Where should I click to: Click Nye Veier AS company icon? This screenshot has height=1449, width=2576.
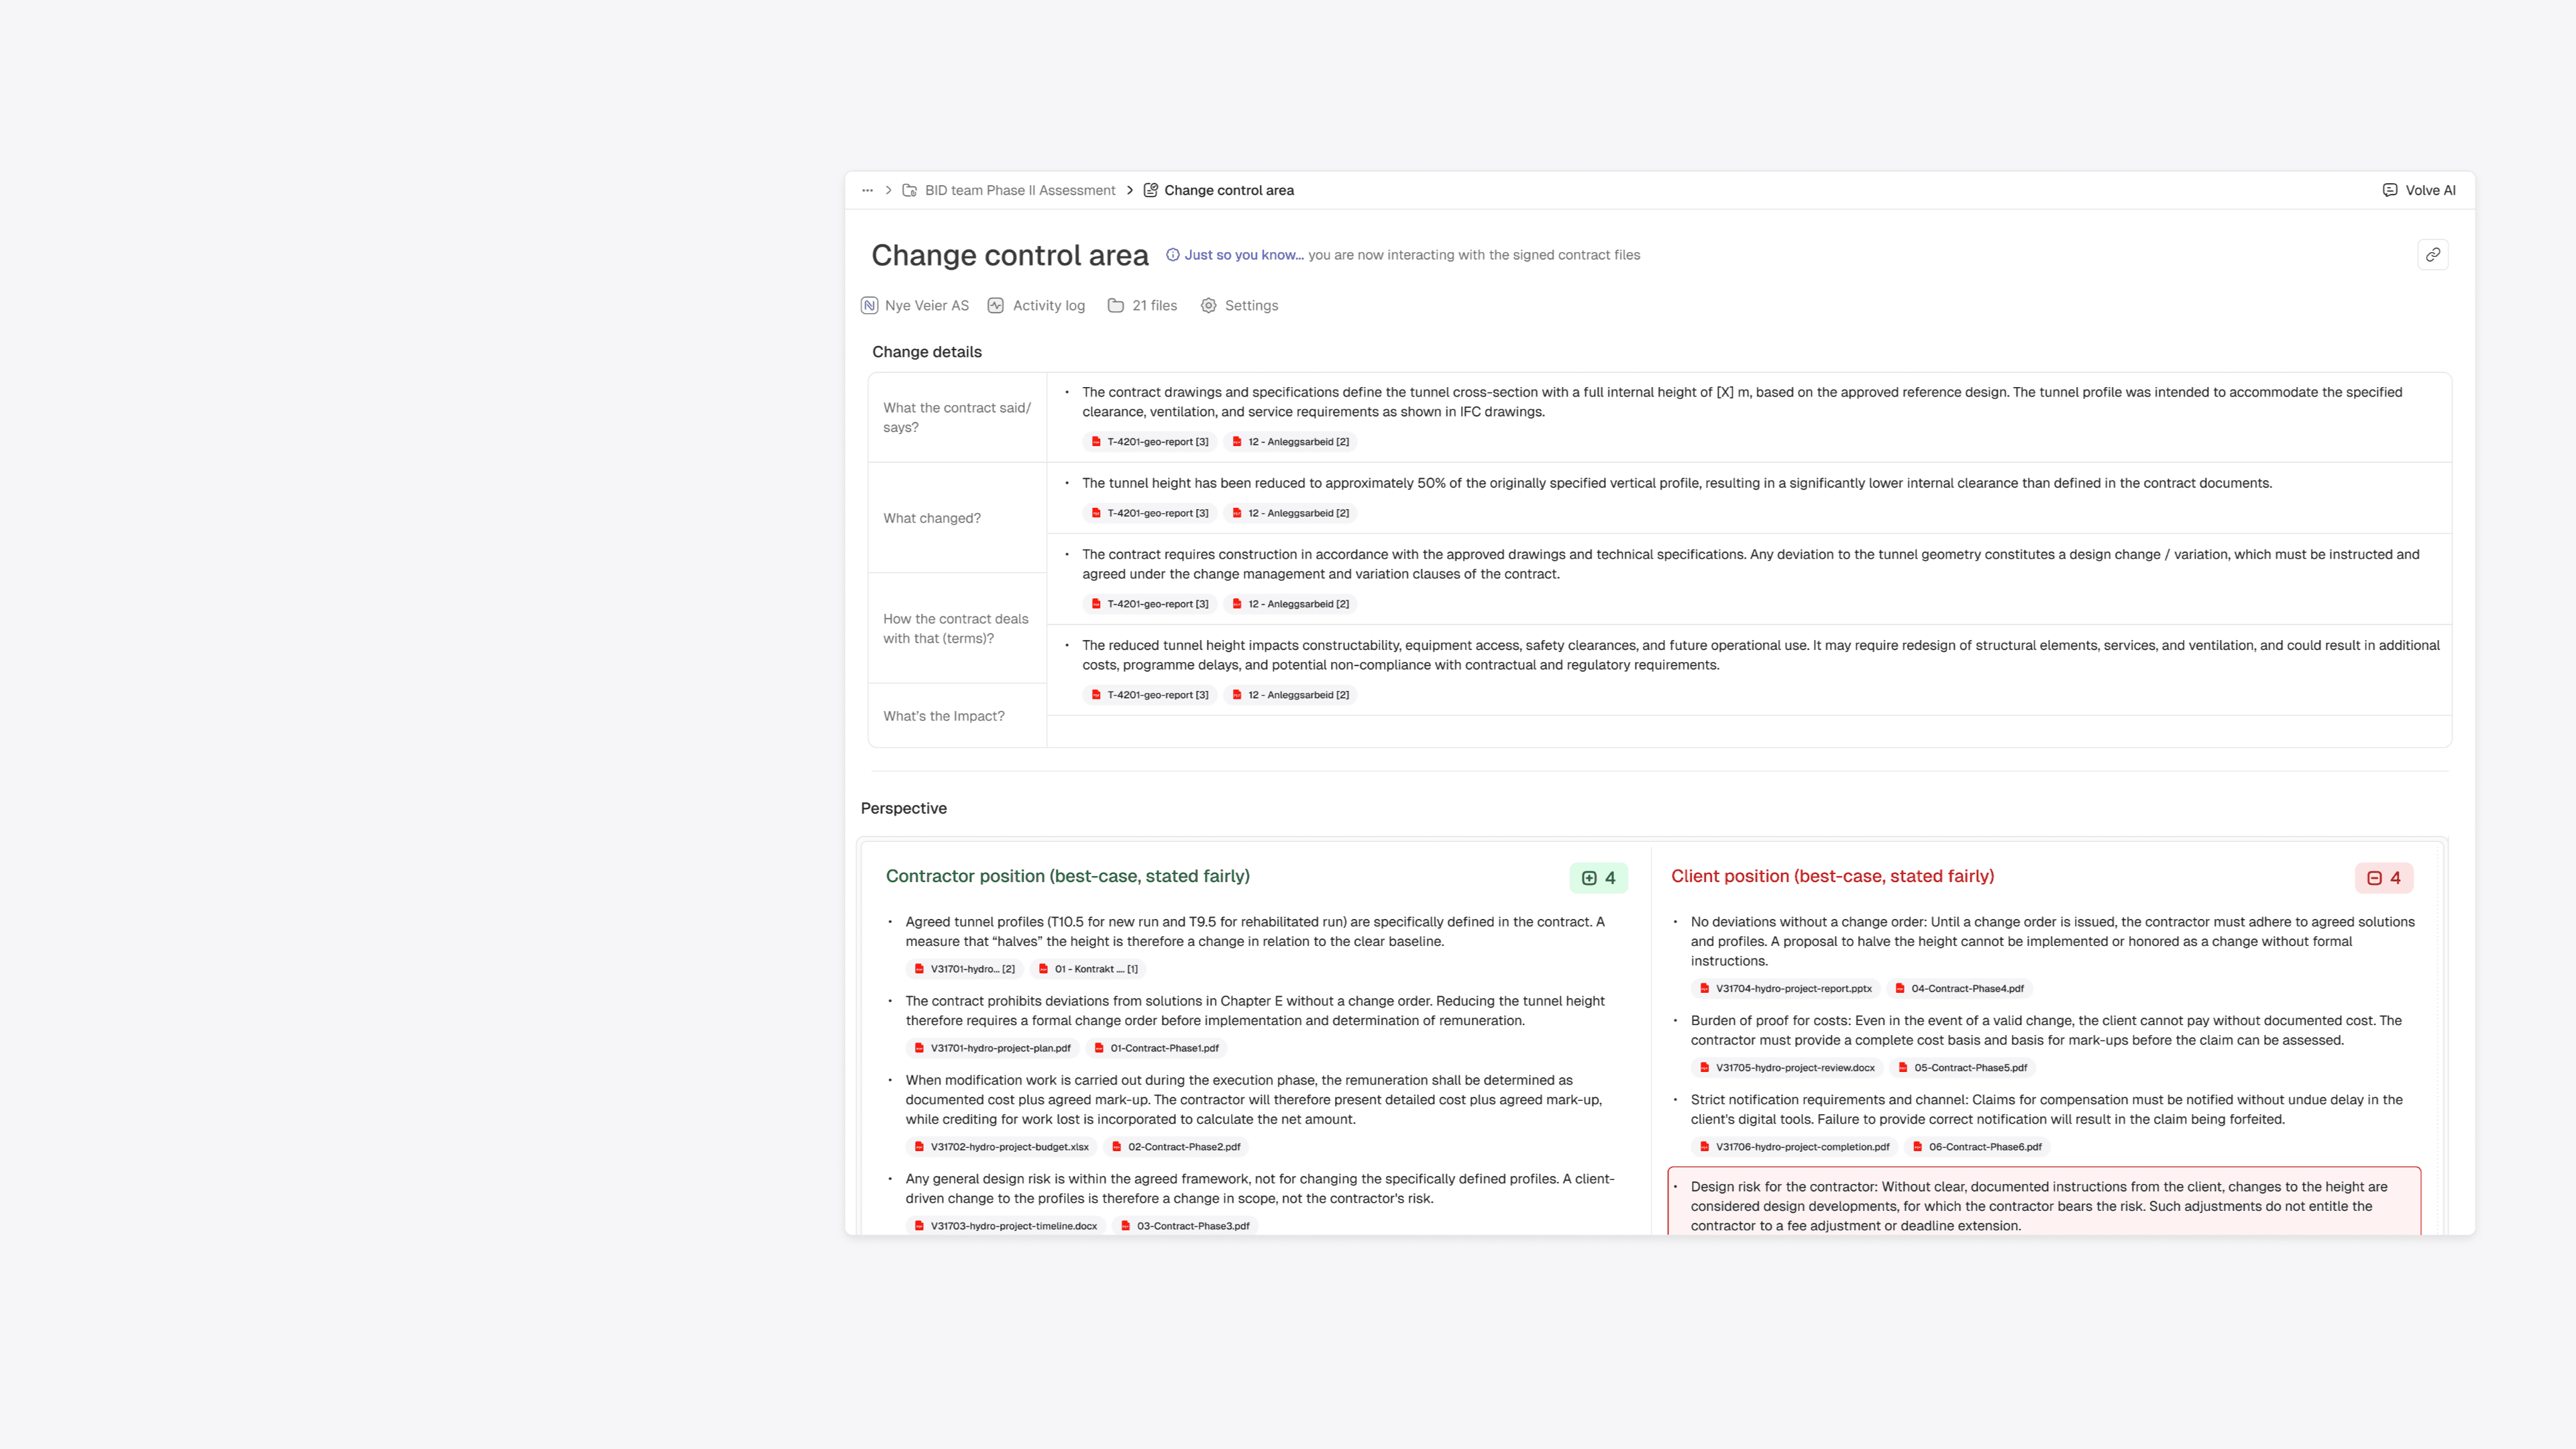coord(870,306)
